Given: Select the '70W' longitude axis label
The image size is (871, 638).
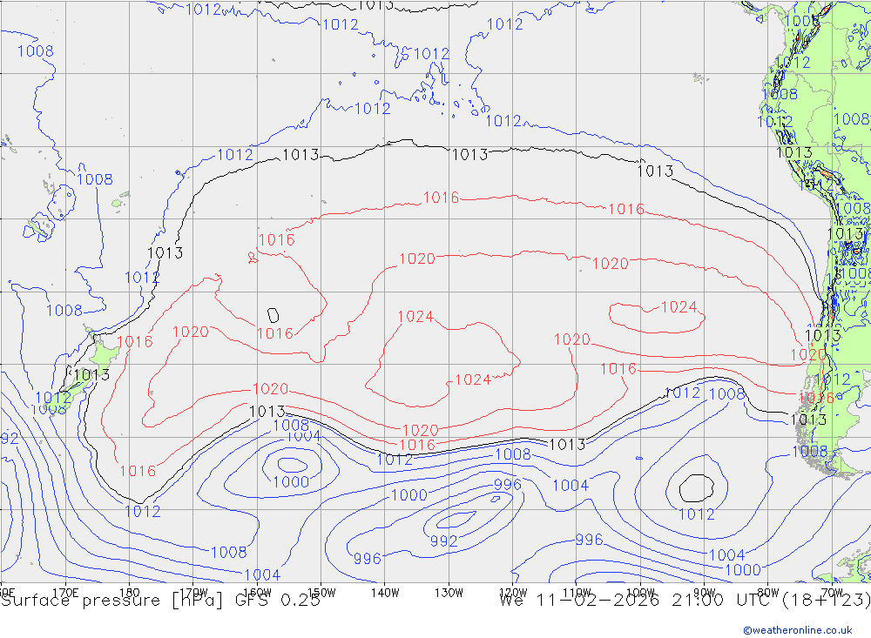Looking at the screenshot, I should [832, 592].
